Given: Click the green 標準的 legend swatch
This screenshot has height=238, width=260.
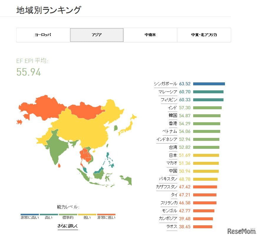Looking at the screenshot, I should pos(68,215).
